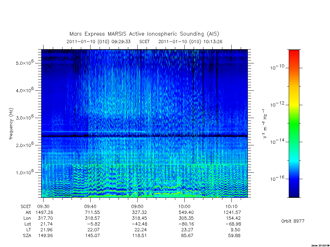The width and height of the screenshot is (330, 247).
Task: Click the 4.0×10^6 frequency tick label
Action: click(24, 90)
